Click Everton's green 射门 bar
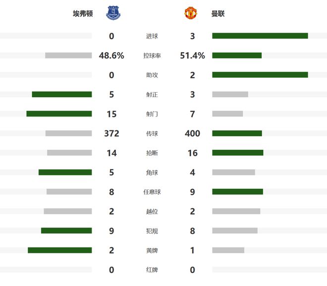 pyautogui.click(x=59, y=114)
